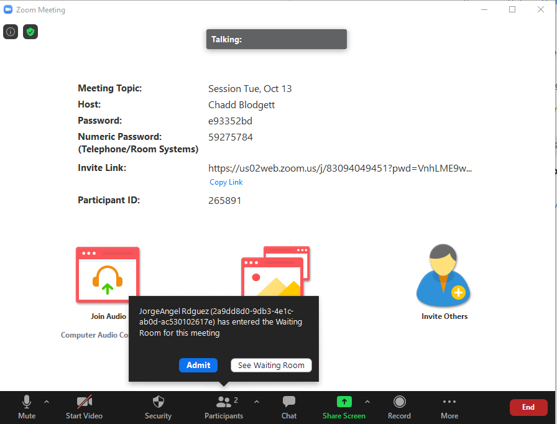Click the Talking indicator bar
The image size is (557, 424).
point(277,39)
